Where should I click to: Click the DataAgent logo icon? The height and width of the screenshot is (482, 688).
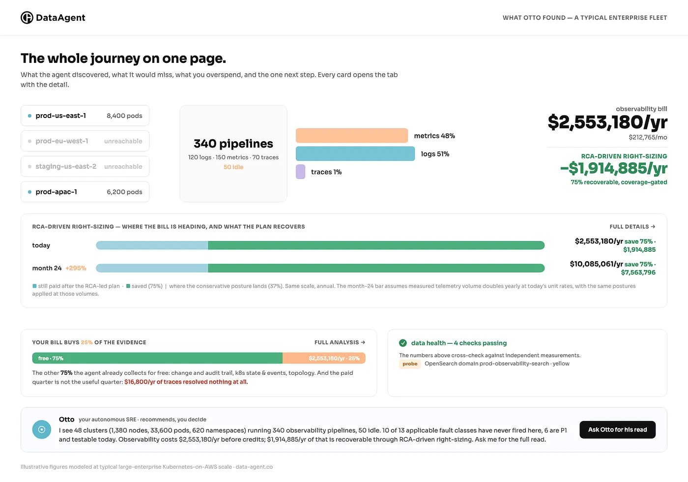27,18
